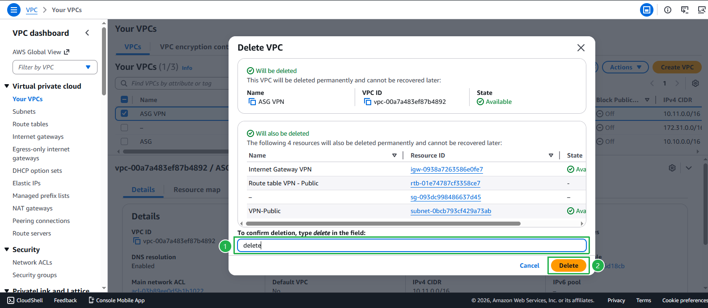This screenshot has width=708, height=308.
Task: Open the info panel icon in header
Action: coord(668,10)
